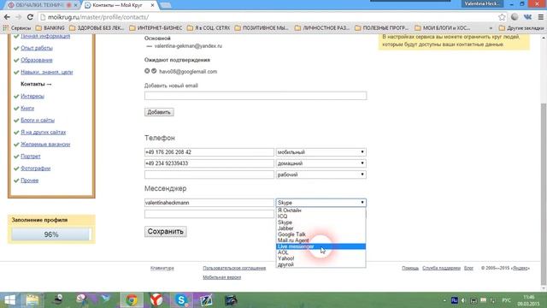This screenshot has width=547, height=308.
Task: Confirm the pending email with the check icon
Action: click(154, 71)
